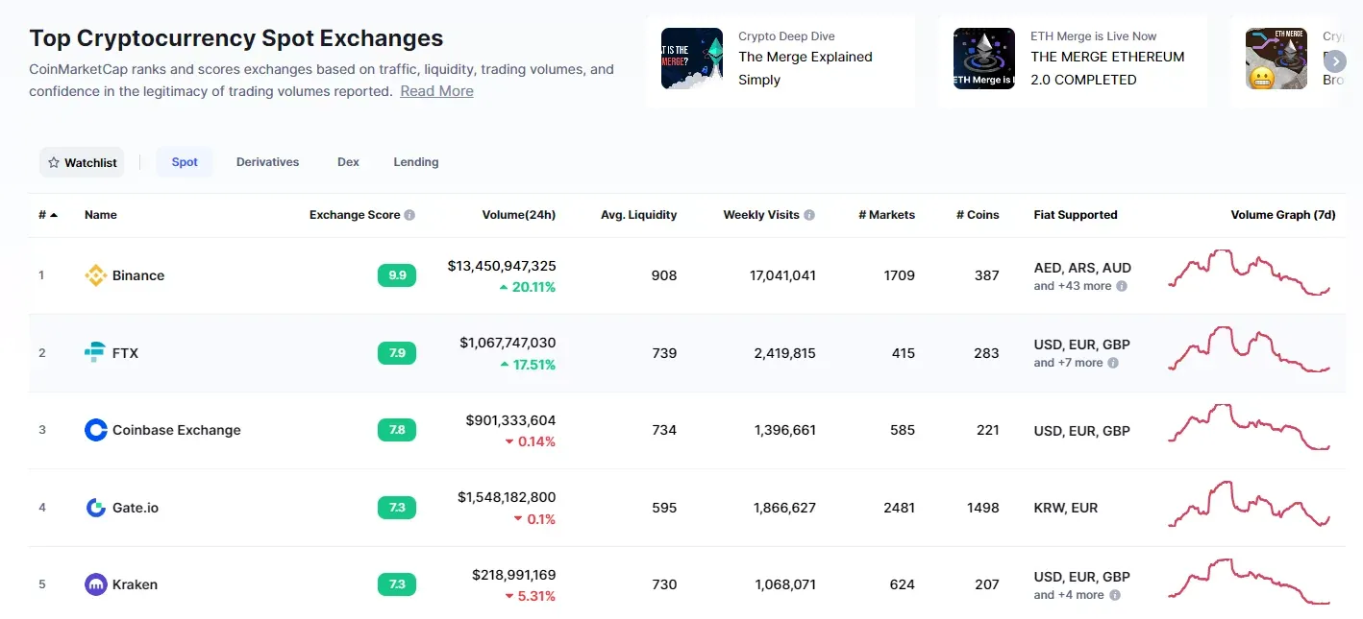This screenshot has height=619, width=1363.
Task: Sort by Weekly Visits column header
Action: (761, 215)
